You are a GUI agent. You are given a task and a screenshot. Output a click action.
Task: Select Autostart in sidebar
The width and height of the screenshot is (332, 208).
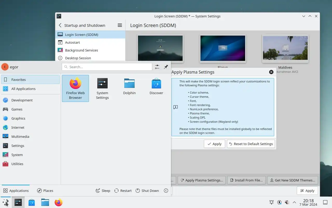(x=90, y=42)
